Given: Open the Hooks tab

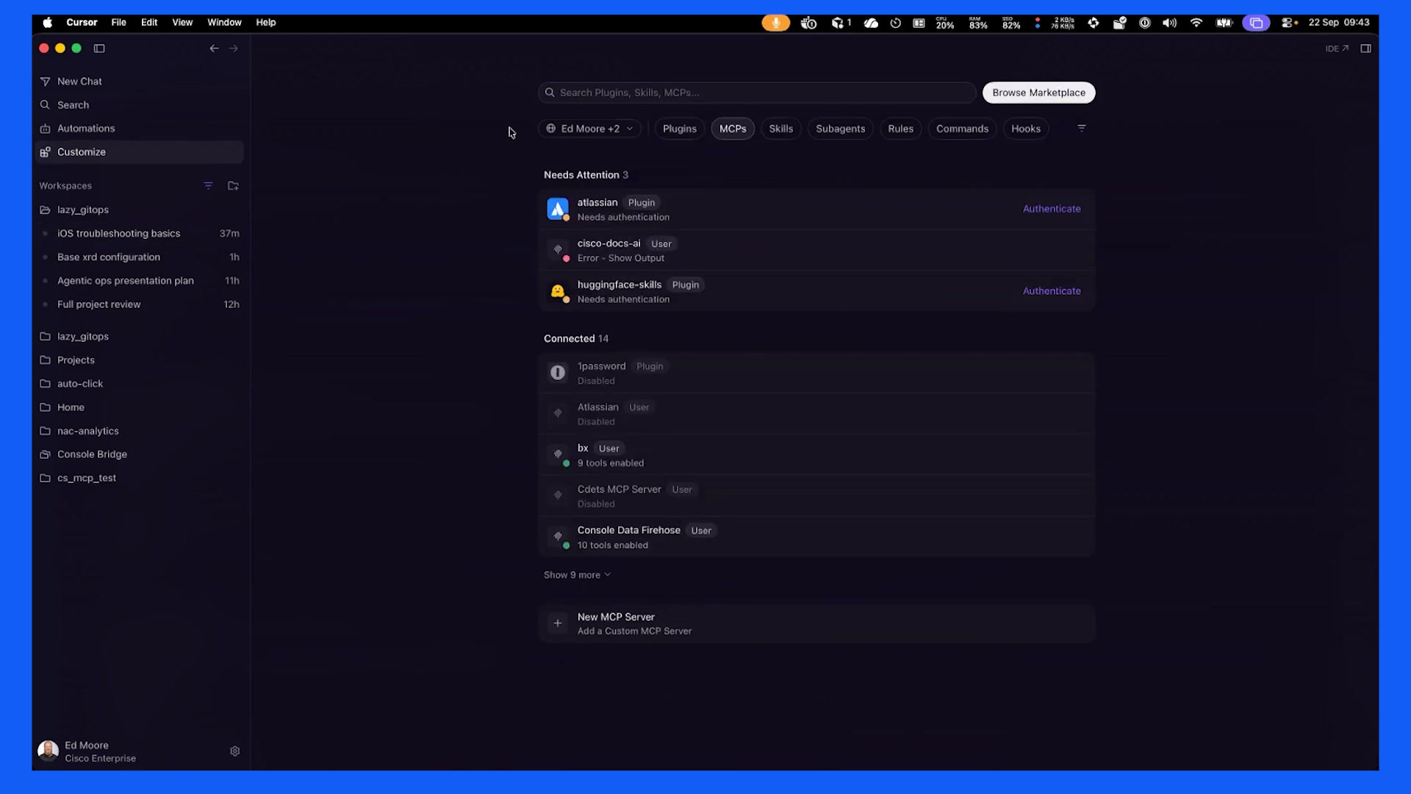Looking at the screenshot, I should (1025, 129).
